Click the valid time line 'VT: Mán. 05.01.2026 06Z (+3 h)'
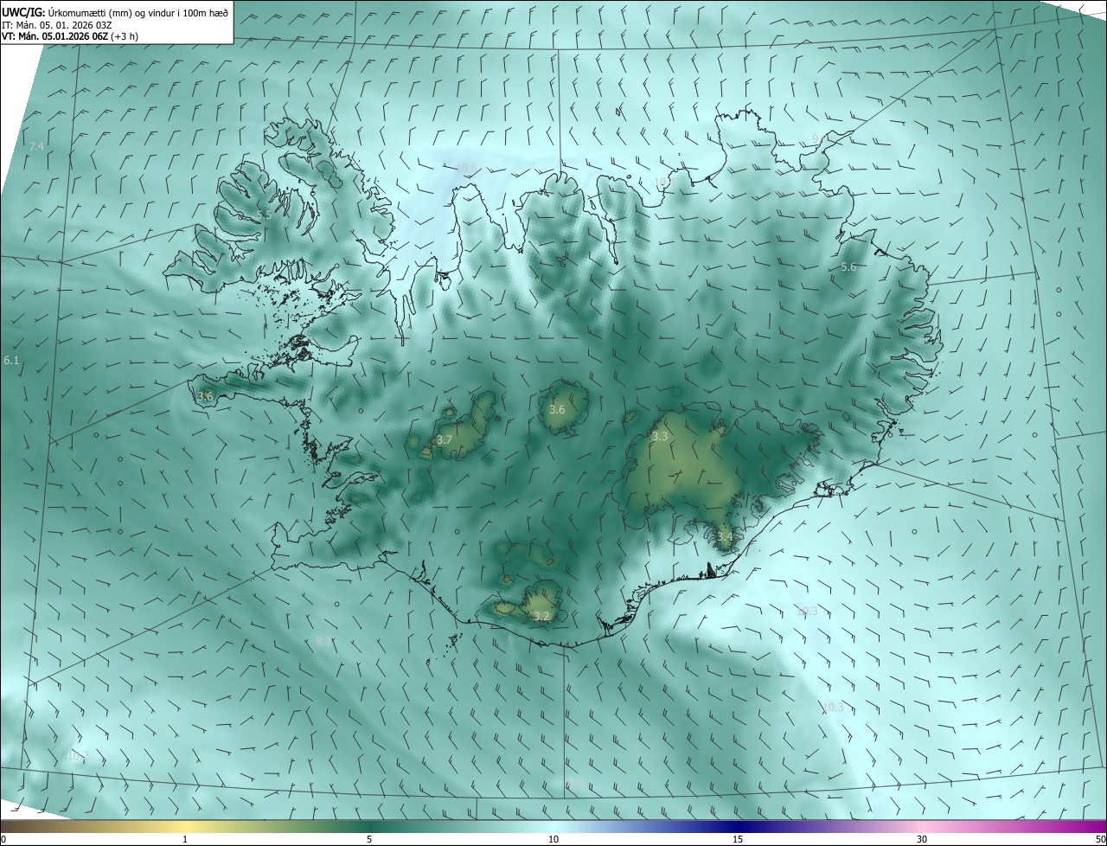 tap(70, 36)
